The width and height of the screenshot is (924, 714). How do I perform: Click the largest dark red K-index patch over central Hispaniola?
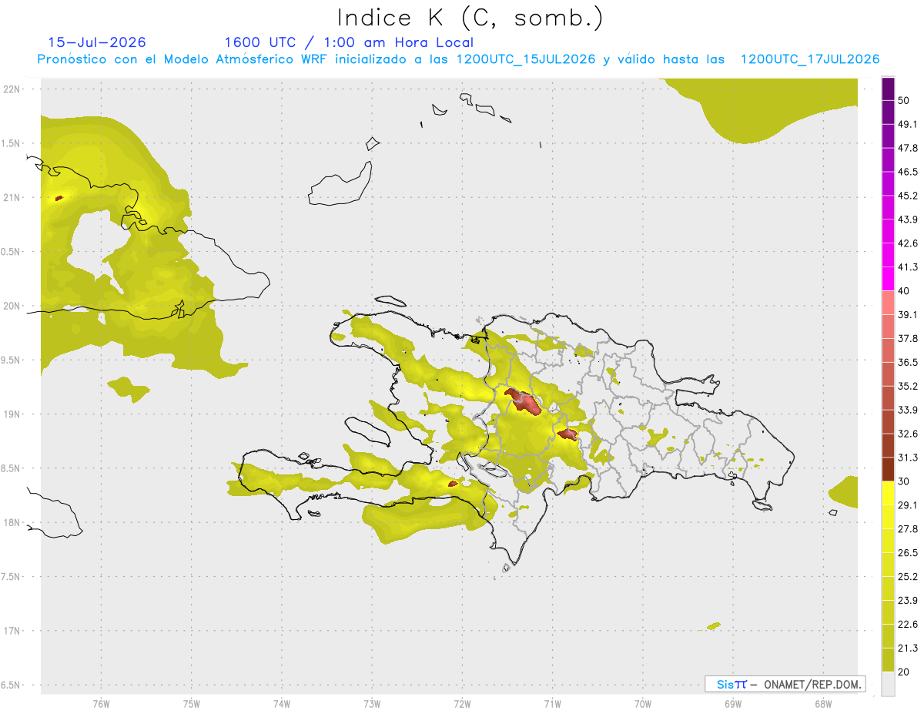click(x=524, y=401)
